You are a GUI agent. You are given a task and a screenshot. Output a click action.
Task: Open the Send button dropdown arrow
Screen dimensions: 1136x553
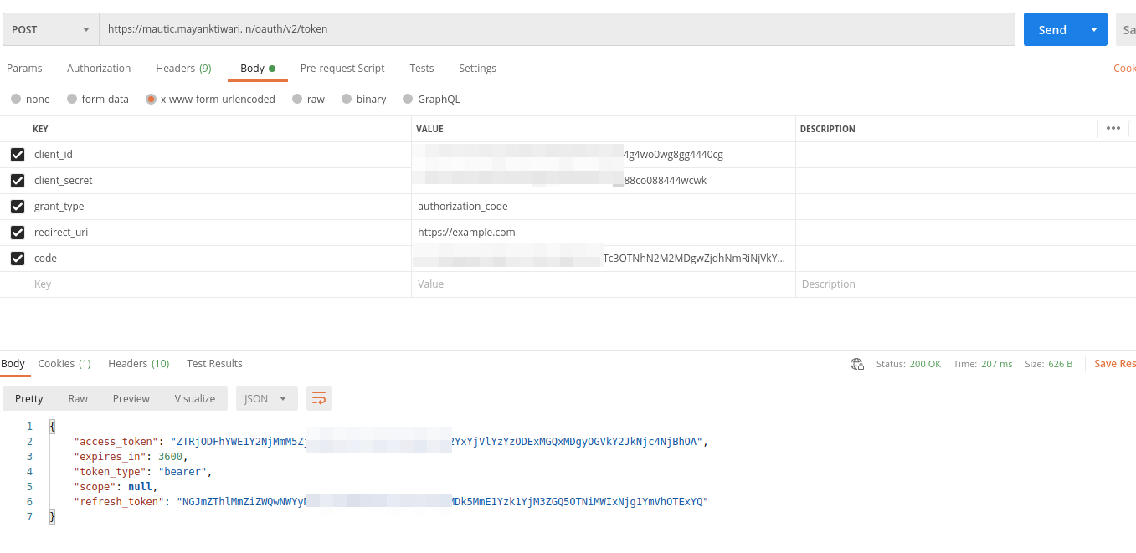point(1094,29)
